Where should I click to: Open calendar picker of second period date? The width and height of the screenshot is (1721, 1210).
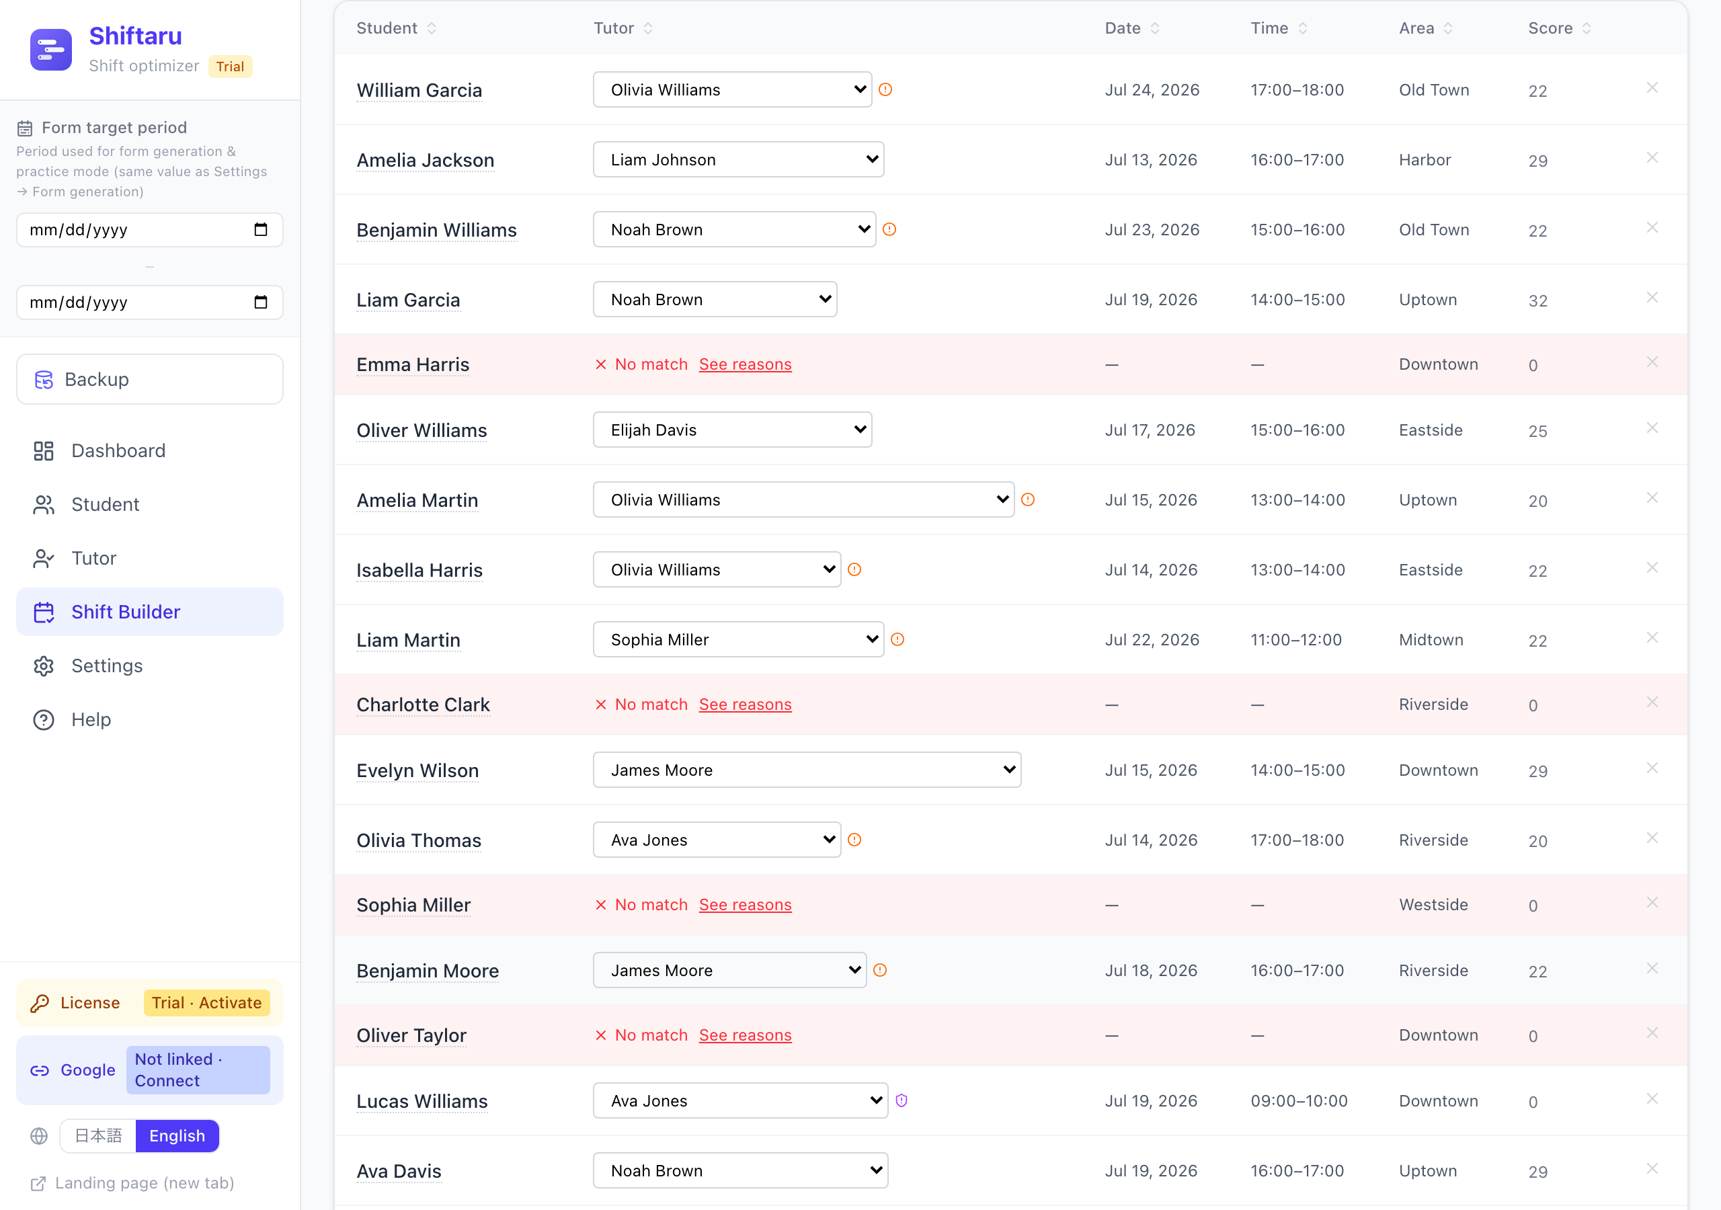point(261,302)
